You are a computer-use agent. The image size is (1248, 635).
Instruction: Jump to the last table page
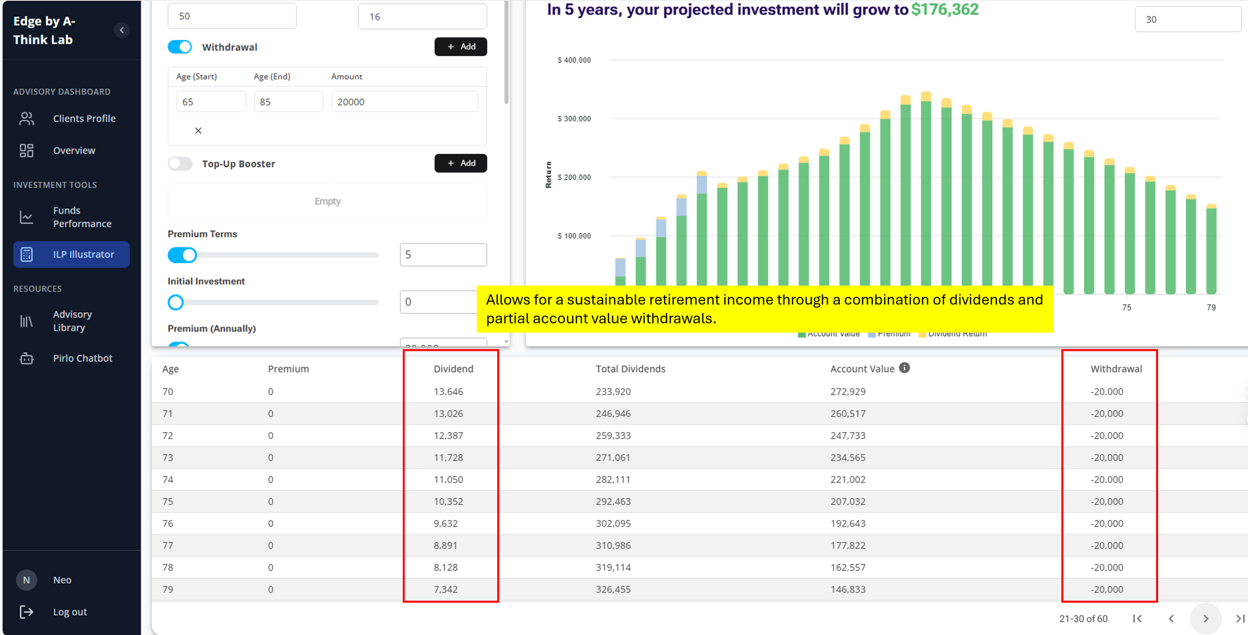click(x=1240, y=619)
